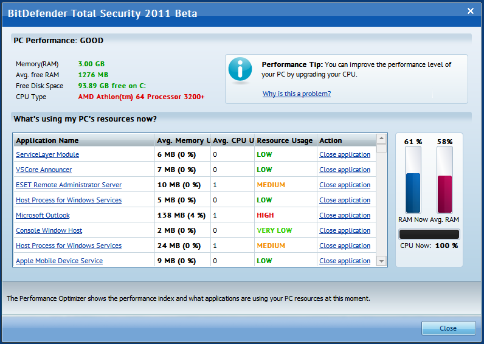Open the ServiceLayer Module link

(x=47, y=154)
